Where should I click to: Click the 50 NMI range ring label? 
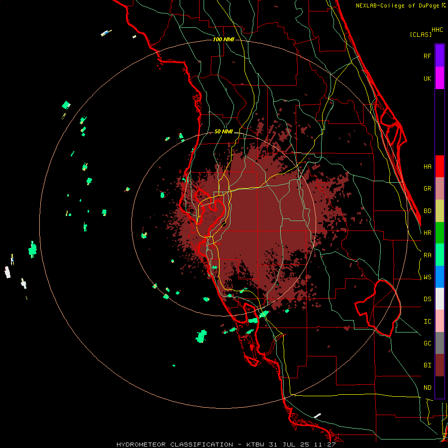(224, 131)
